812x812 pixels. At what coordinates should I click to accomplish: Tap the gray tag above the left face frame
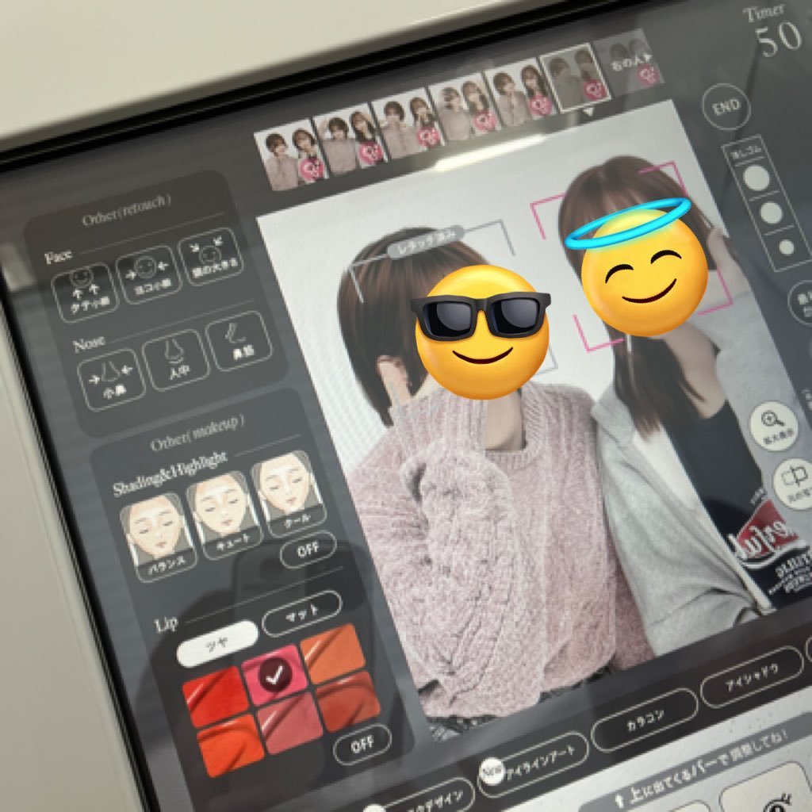pyautogui.click(x=425, y=242)
